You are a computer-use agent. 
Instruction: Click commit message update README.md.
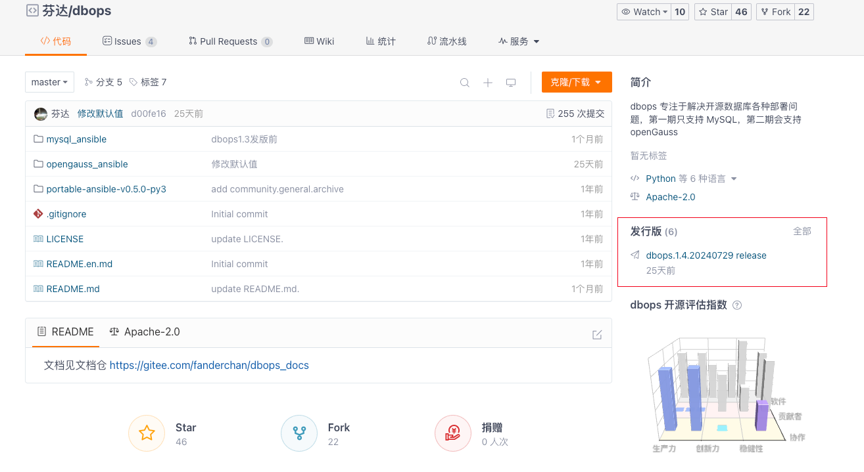[x=255, y=289]
